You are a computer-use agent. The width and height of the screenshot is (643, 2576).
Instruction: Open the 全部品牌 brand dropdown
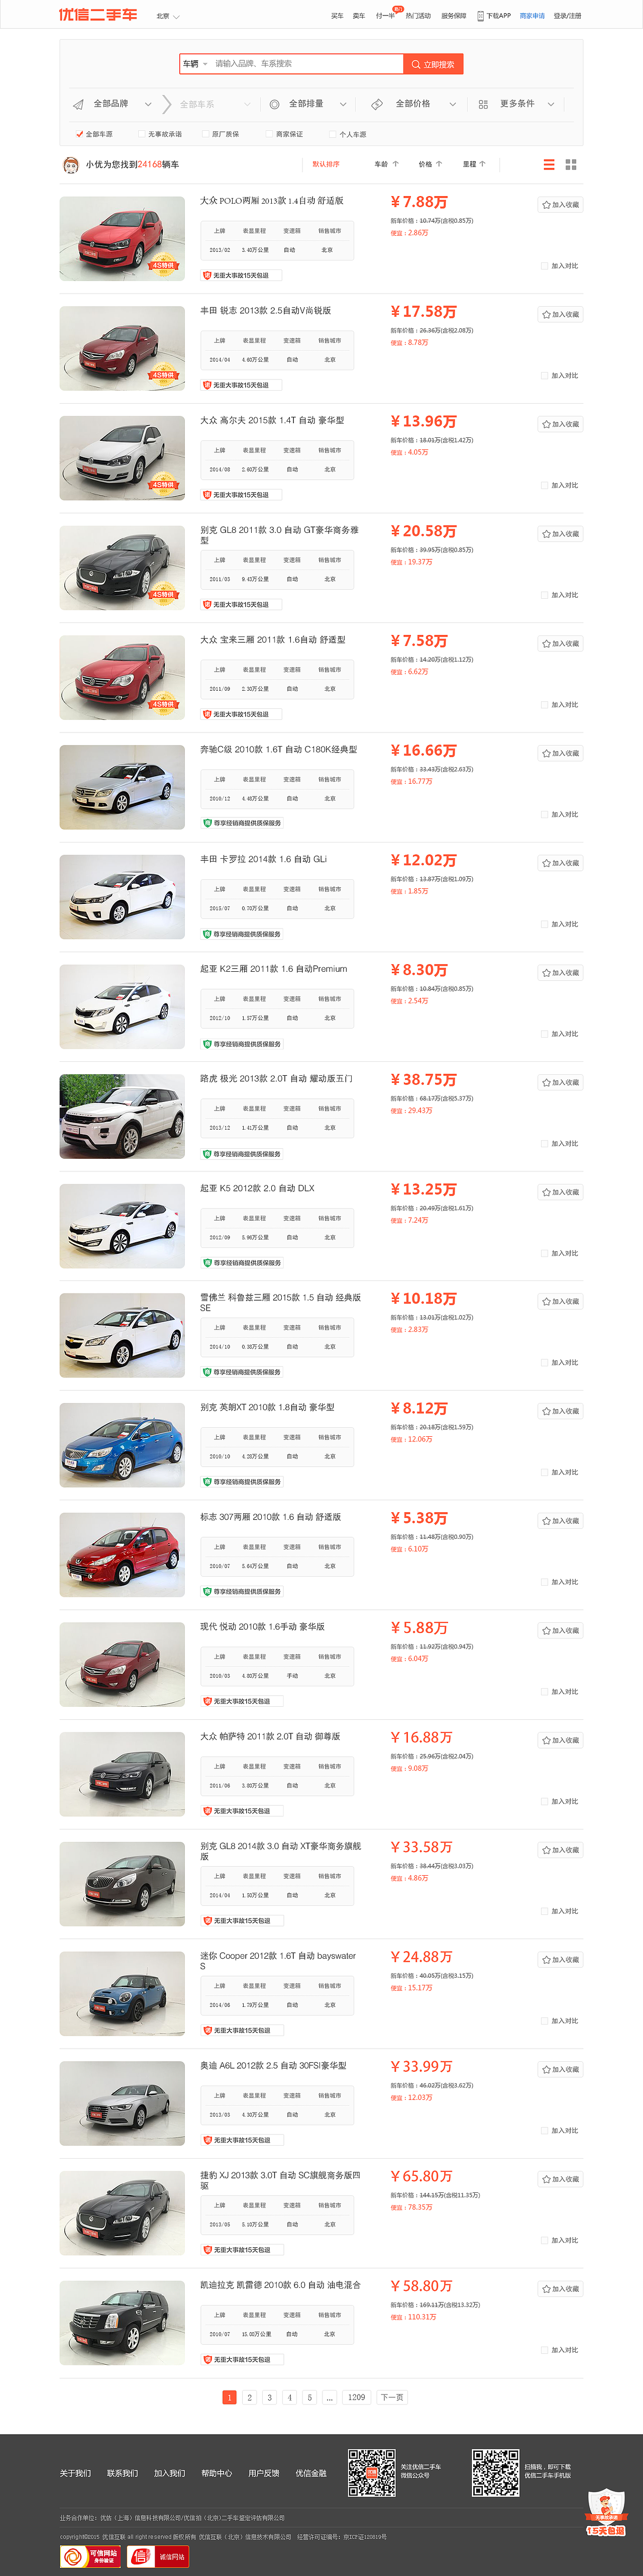(112, 104)
